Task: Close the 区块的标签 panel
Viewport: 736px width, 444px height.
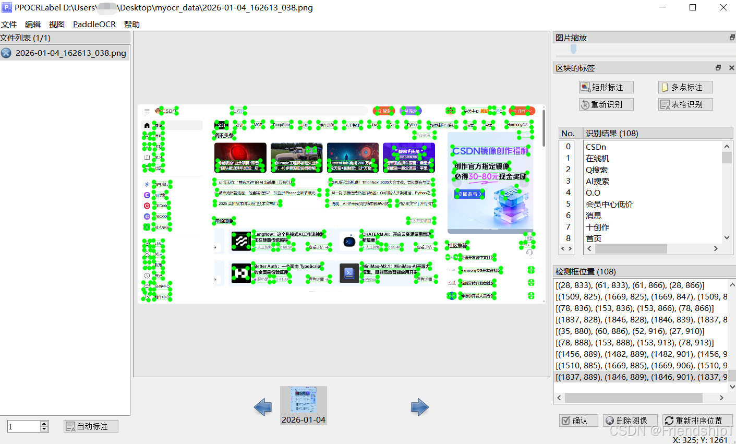Action: pos(731,68)
